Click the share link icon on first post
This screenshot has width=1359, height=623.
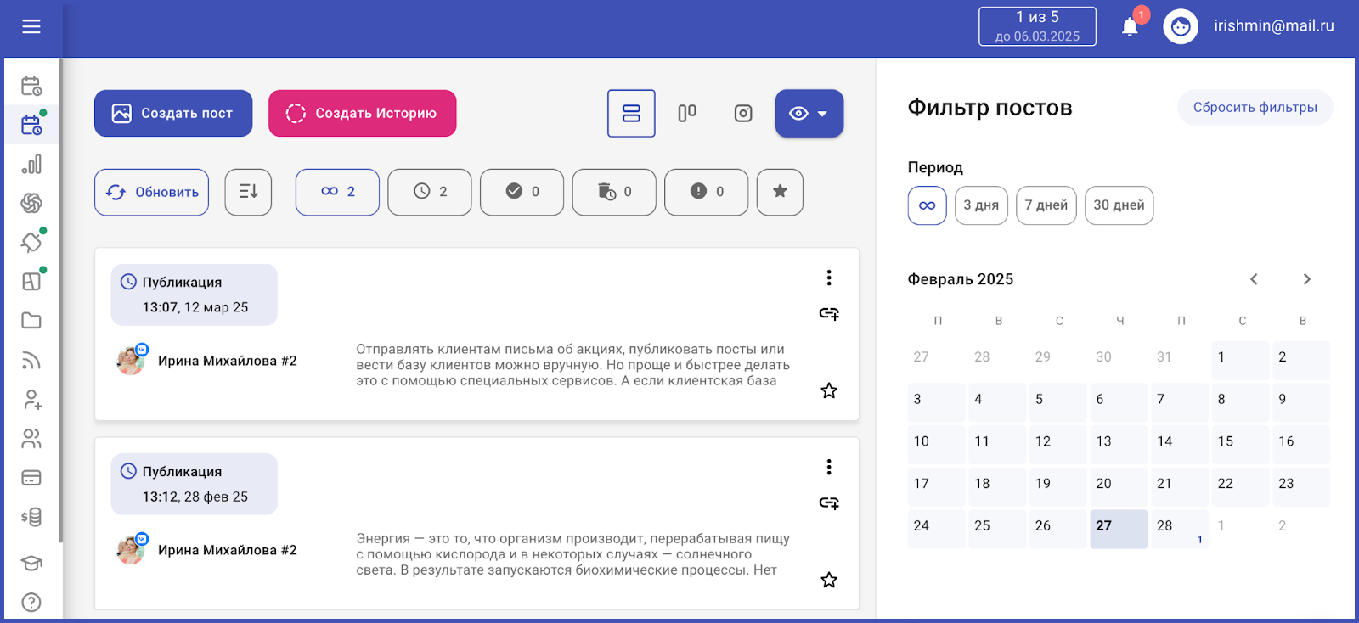829,314
